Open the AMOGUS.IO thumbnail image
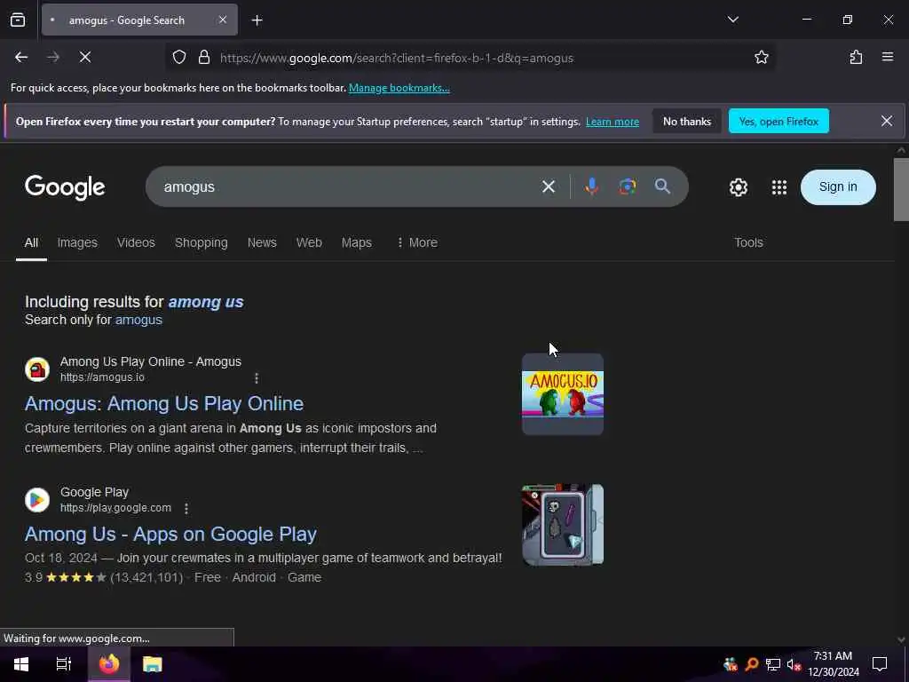This screenshot has height=682, width=909. point(562,394)
